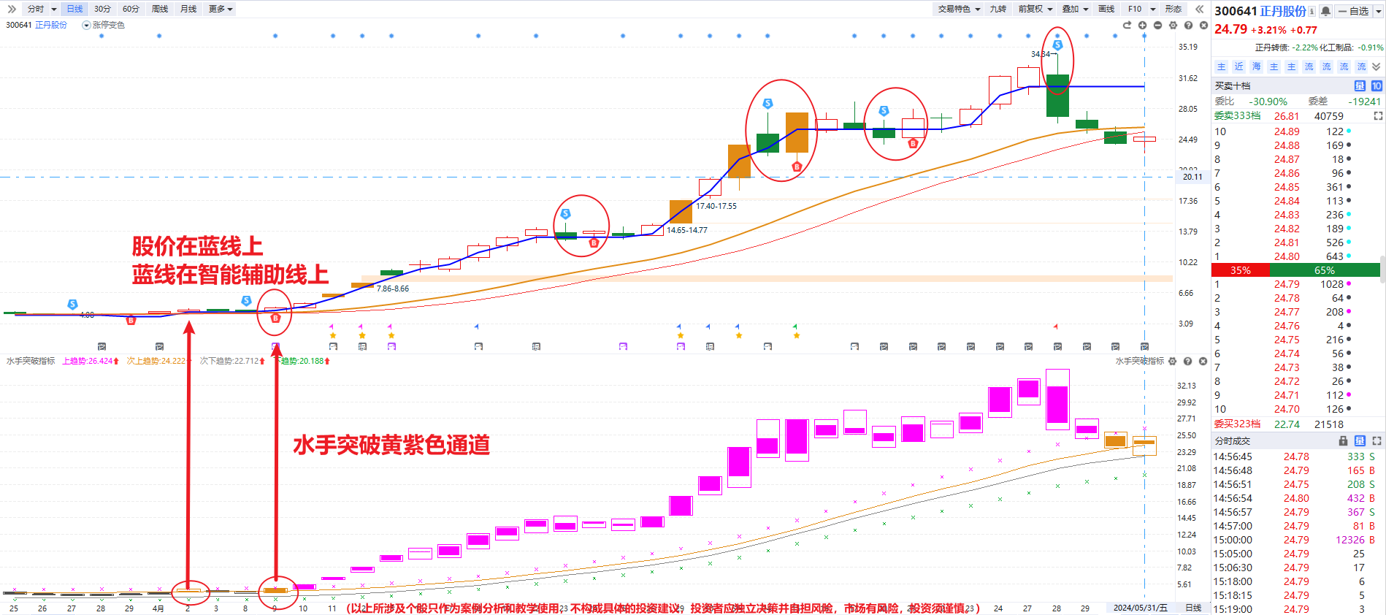
Task: Zoom in the K-line chart with plus icon
Action: coord(1142,26)
